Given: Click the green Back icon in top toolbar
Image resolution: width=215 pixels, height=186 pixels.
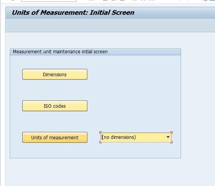Looking at the screenshot, I should 105,0.
